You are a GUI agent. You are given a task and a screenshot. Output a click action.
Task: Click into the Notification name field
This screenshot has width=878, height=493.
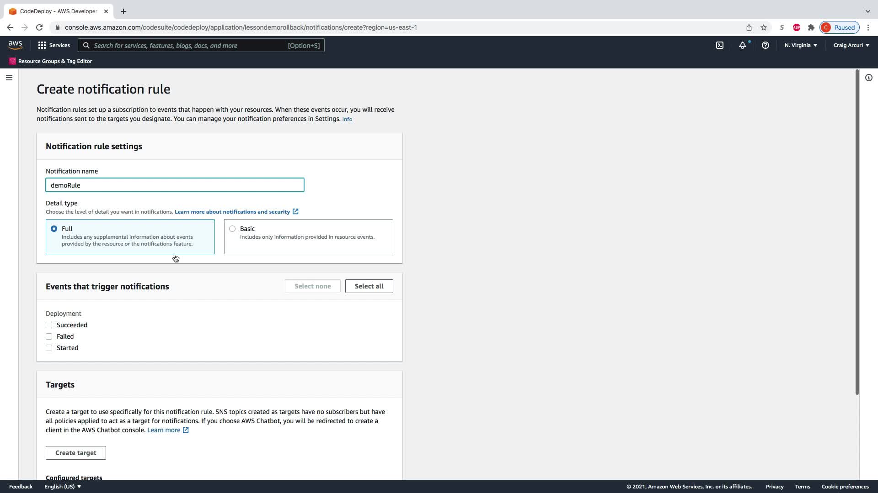point(175,185)
